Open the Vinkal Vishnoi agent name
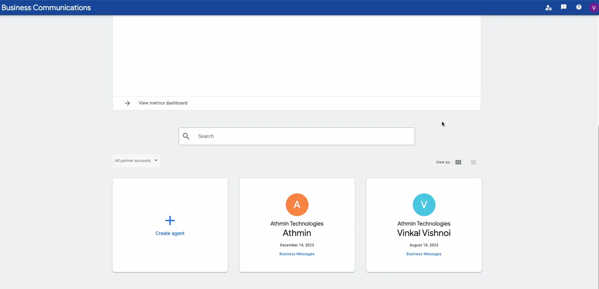 coord(424,233)
